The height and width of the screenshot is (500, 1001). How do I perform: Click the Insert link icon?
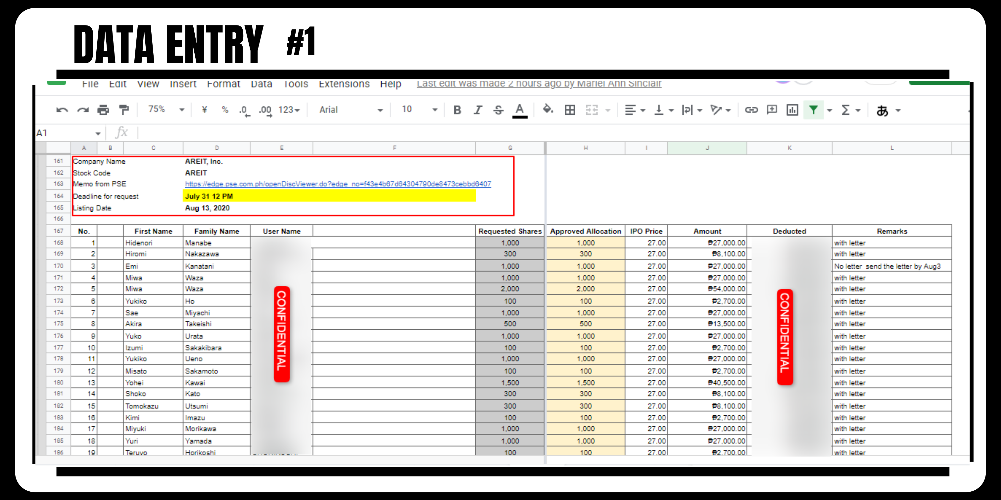[751, 110]
